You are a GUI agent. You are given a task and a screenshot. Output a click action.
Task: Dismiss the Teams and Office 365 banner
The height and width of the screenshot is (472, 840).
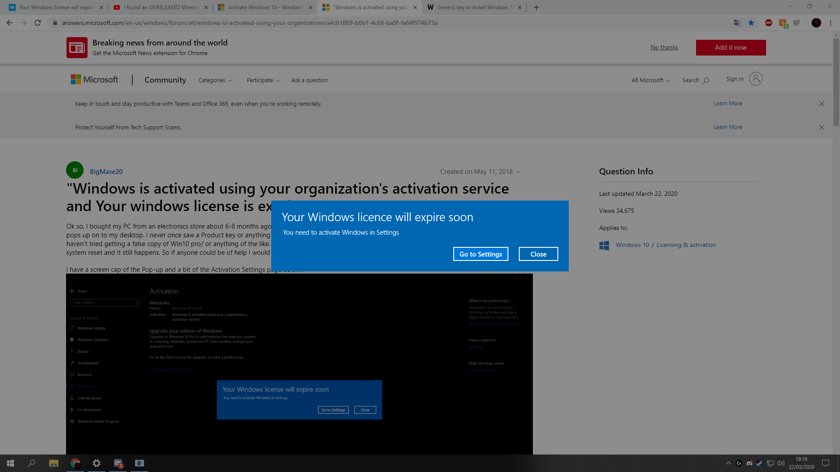(x=822, y=104)
